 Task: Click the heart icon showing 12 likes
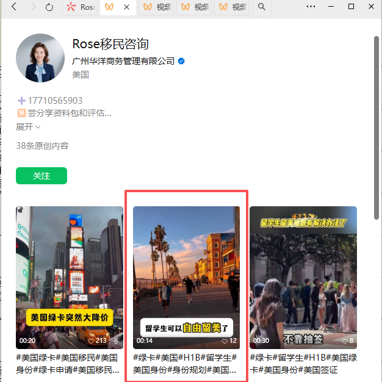pos(225,341)
